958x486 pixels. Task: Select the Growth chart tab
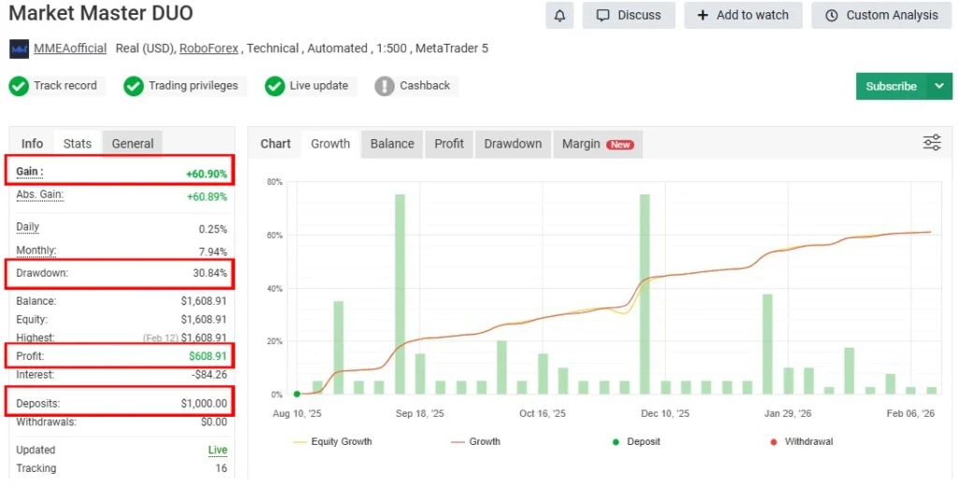coord(330,144)
